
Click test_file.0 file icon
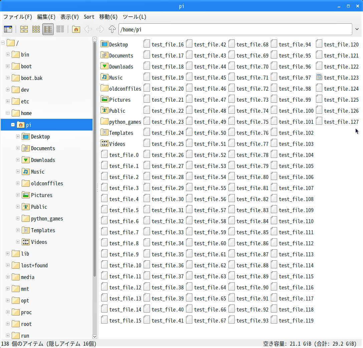point(105,154)
